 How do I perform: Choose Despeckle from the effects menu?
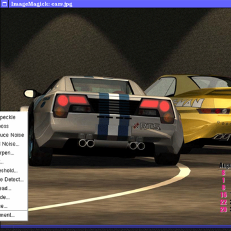tap(13, 117)
